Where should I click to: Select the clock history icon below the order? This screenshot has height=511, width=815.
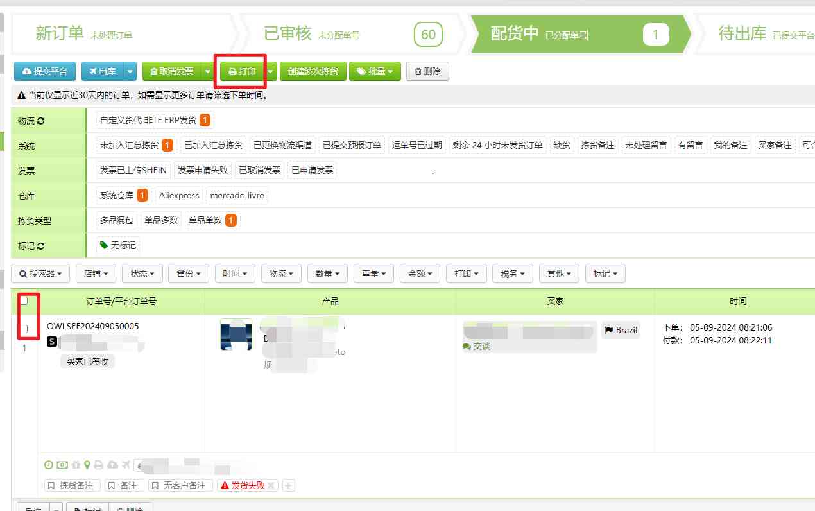(x=49, y=464)
